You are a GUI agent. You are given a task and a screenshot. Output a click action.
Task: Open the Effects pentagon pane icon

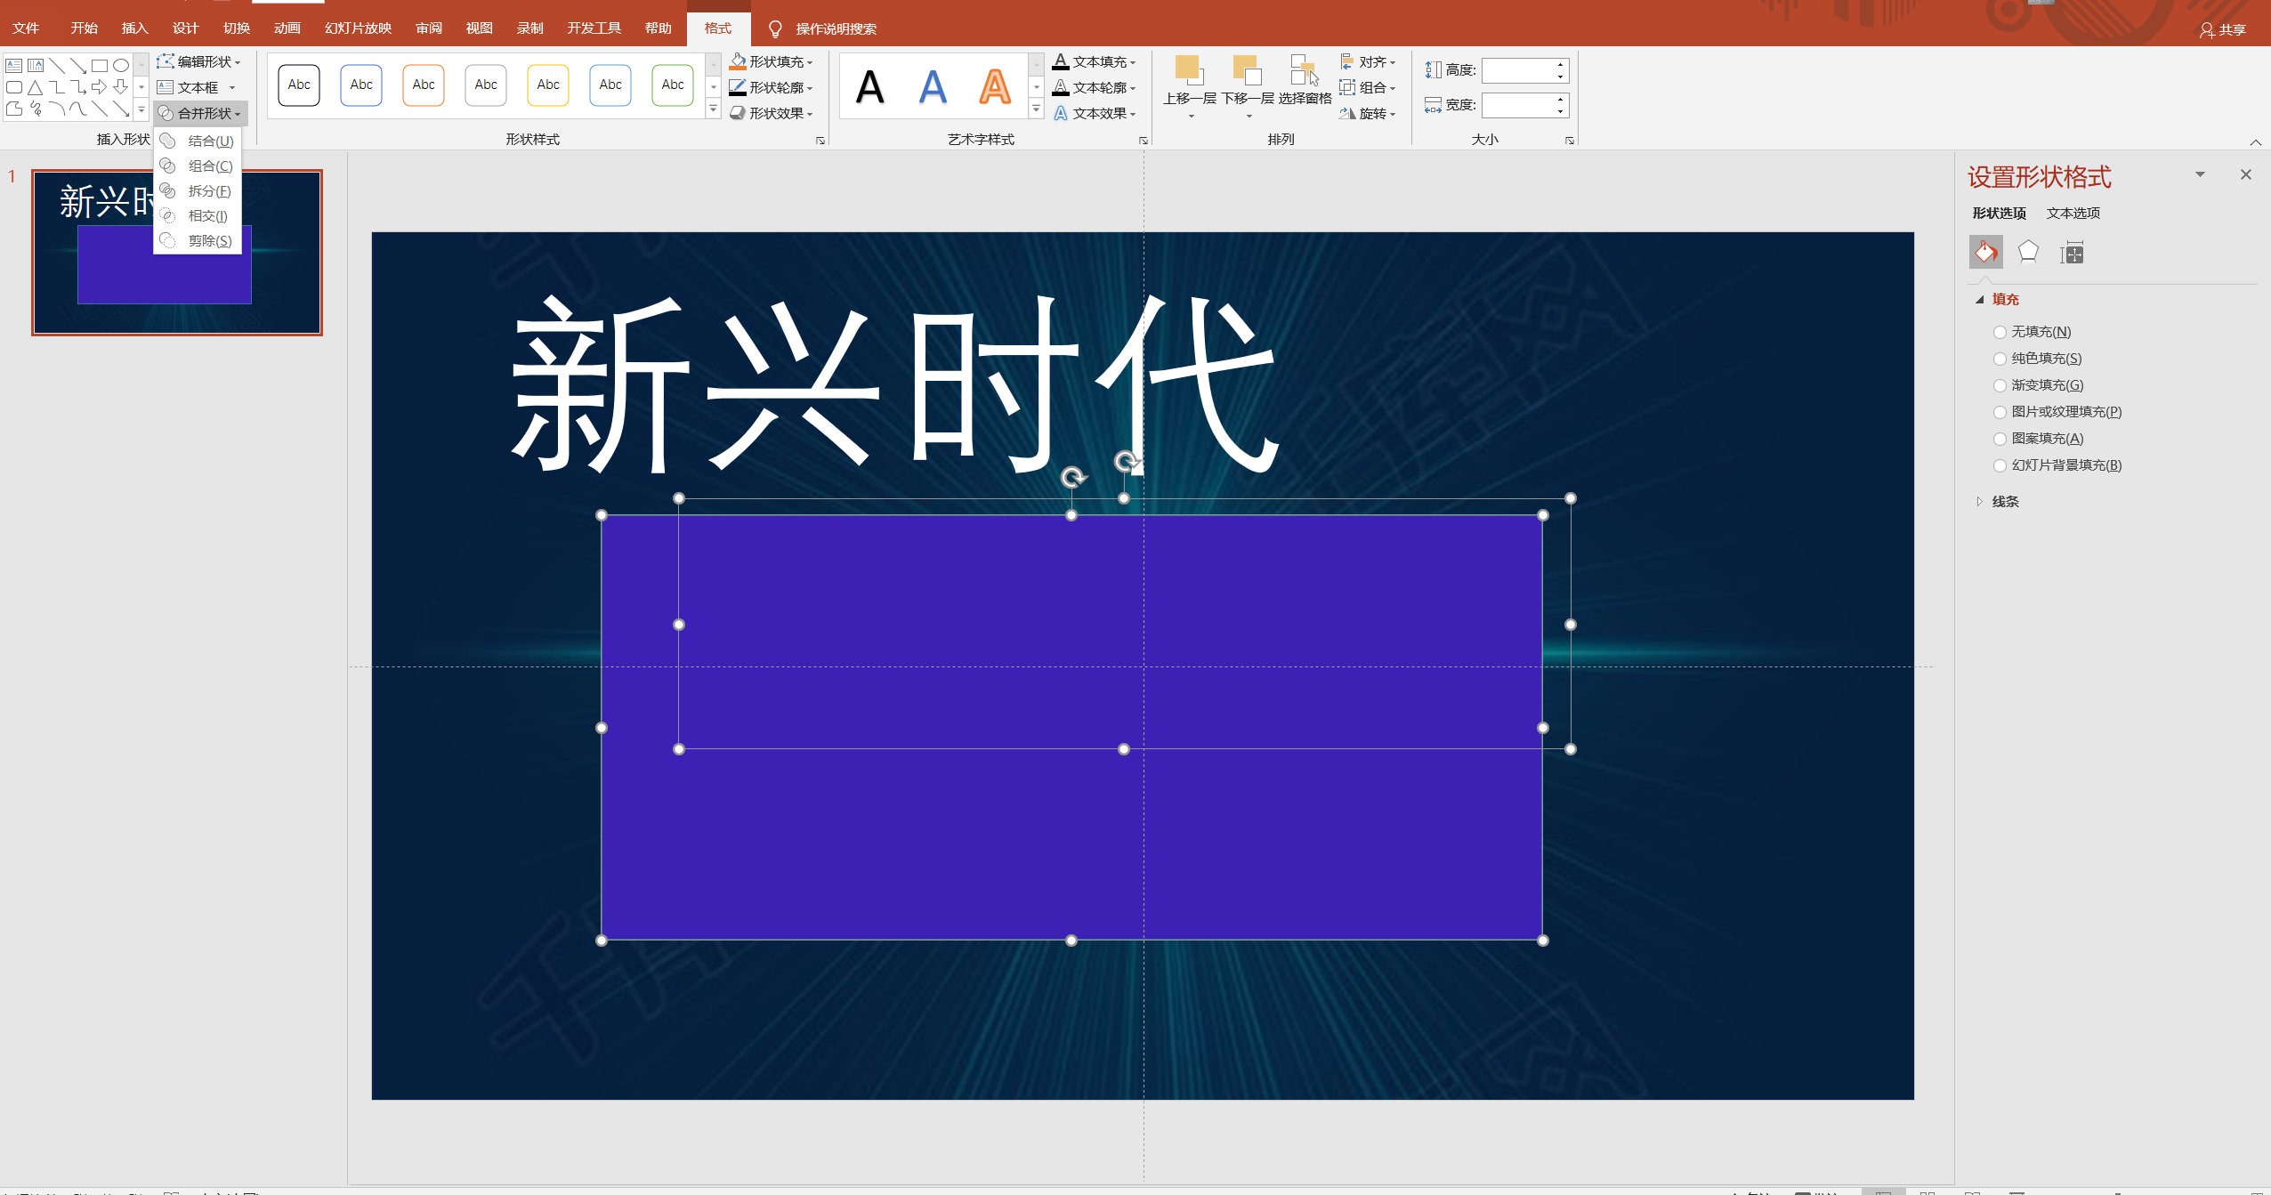2028,253
